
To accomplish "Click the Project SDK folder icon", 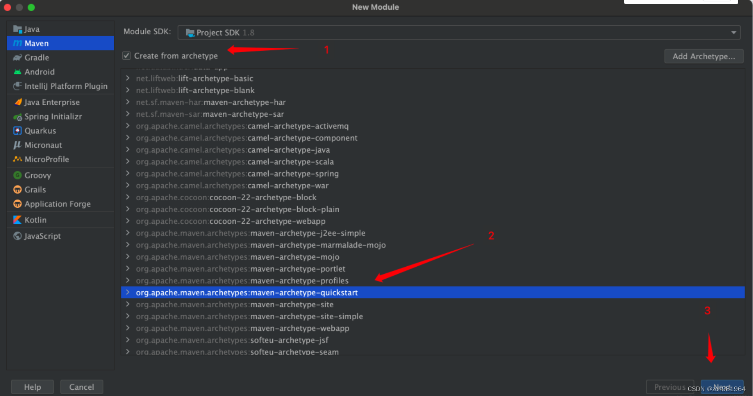I will pyautogui.click(x=190, y=33).
